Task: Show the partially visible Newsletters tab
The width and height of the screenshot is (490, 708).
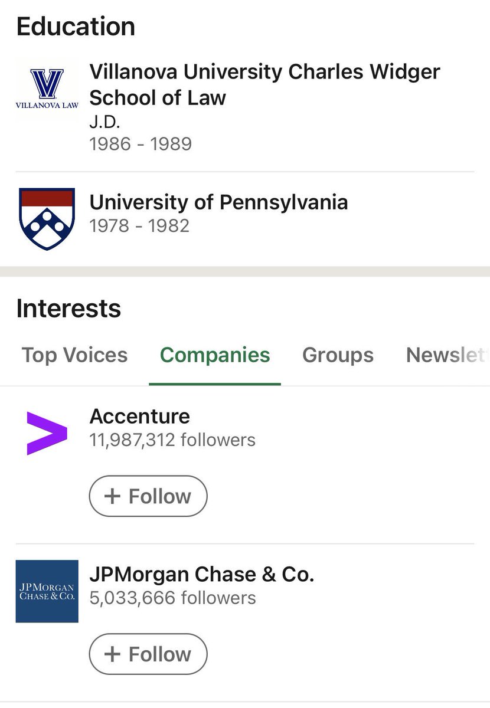Action: click(446, 355)
